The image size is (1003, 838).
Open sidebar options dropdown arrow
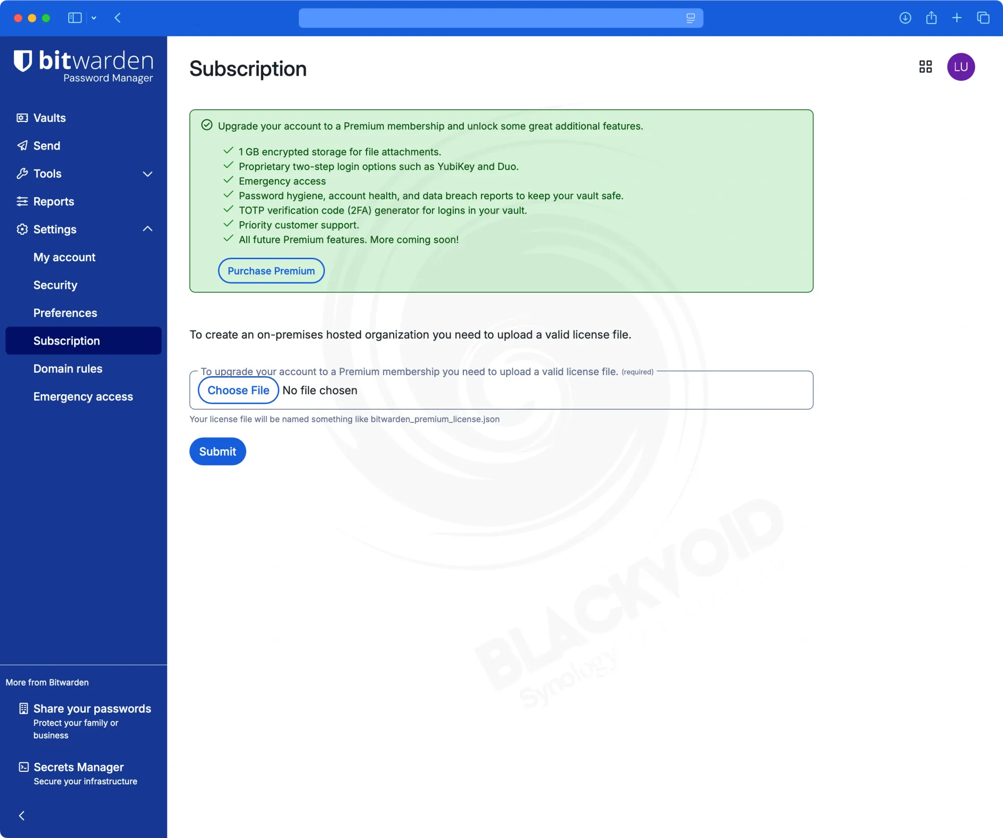click(x=94, y=18)
